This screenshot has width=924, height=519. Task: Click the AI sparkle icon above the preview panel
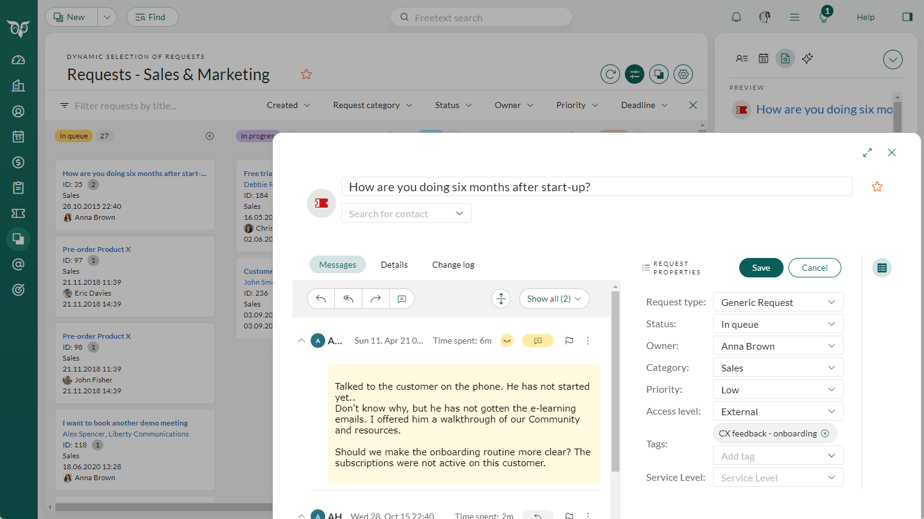click(807, 58)
